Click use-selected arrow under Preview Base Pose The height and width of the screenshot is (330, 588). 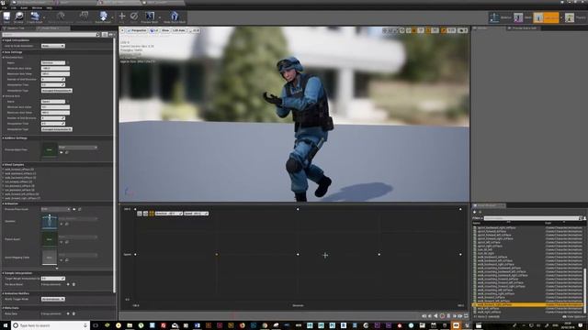click(62, 152)
